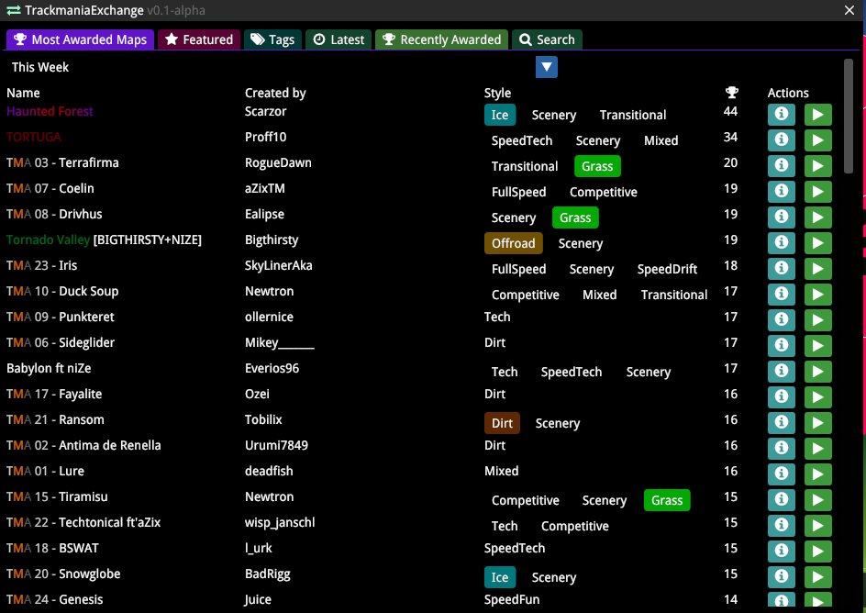Open the This Week filter dropdown
The image size is (866, 613).
[546, 66]
